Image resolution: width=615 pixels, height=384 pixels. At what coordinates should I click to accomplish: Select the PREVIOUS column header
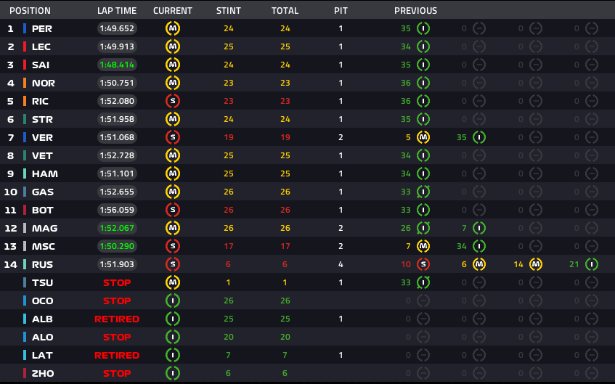(416, 11)
